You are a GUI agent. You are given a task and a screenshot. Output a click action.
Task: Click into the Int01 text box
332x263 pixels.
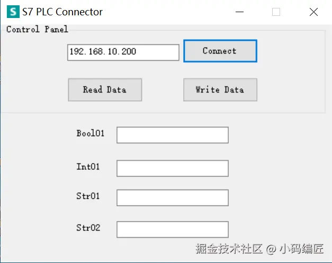tap(172, 168)
